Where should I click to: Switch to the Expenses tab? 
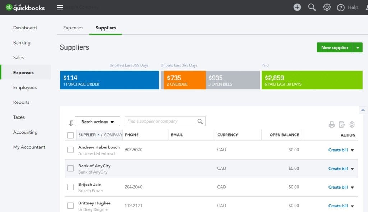click(x=73, y=27)
